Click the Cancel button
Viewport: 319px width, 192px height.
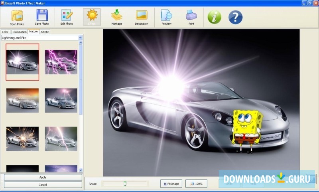click(x=43, y=185)
